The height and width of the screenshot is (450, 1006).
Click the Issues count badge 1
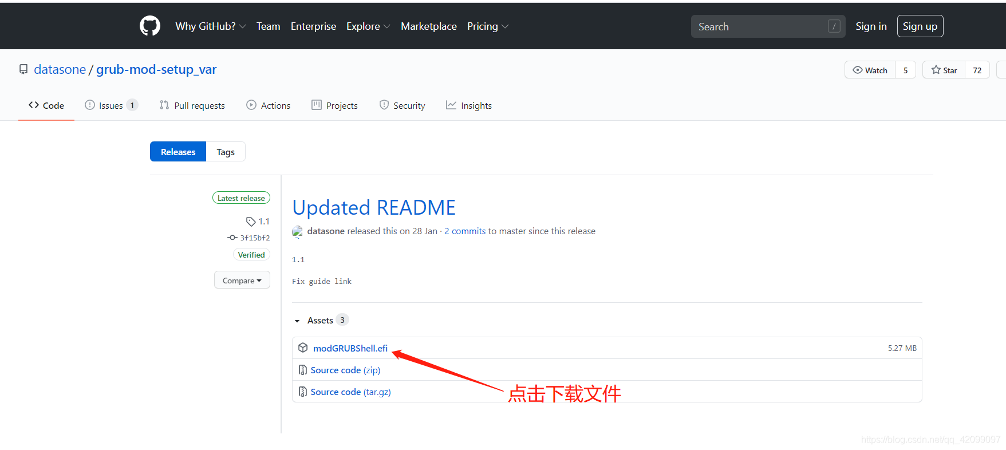pyautogui.click(x=132, y=105)
